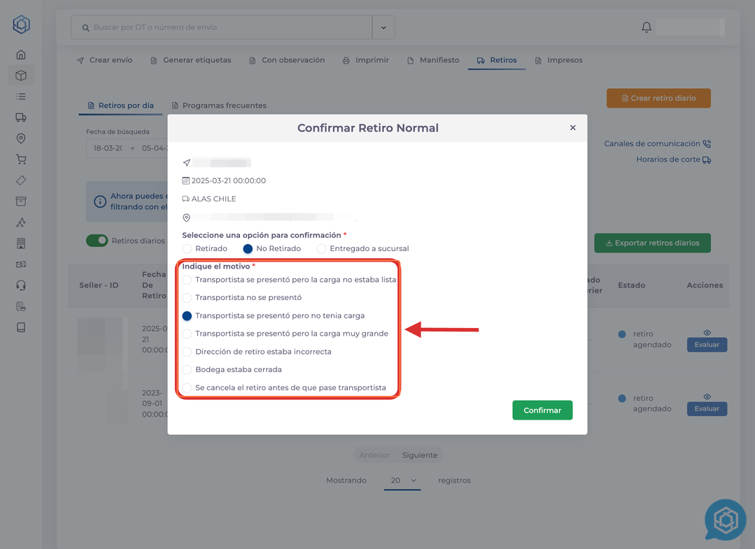Screen dimensions: 755x549
Task: Click the list icon in sidebar
Action: tap(21, 97)
